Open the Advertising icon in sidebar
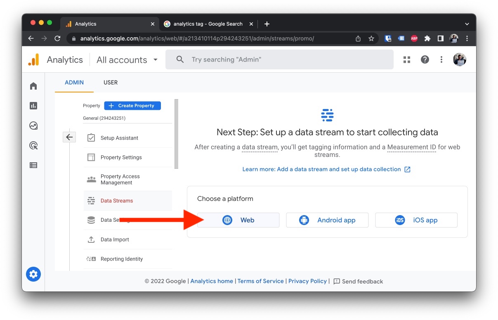This screenshot has height=320, width=498. tap(33, 145)
